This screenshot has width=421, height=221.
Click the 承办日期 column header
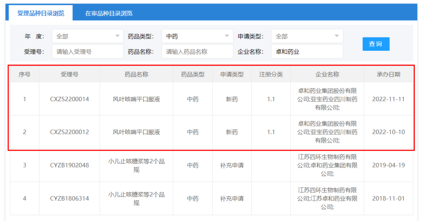tap(389, 75)
